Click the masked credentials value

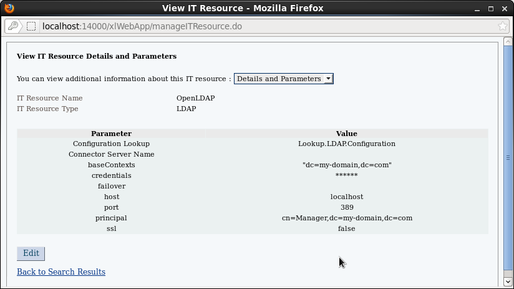(346, 175)
